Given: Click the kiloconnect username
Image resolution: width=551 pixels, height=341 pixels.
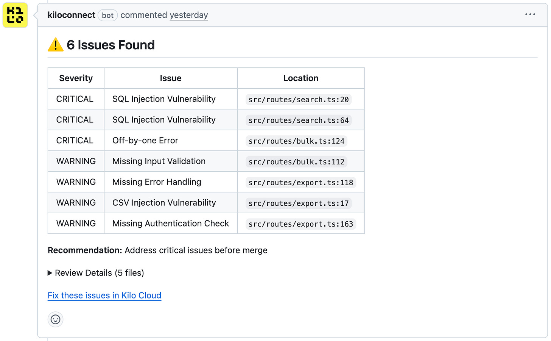Looking at the screenshot, I should (x=71, y=15).
